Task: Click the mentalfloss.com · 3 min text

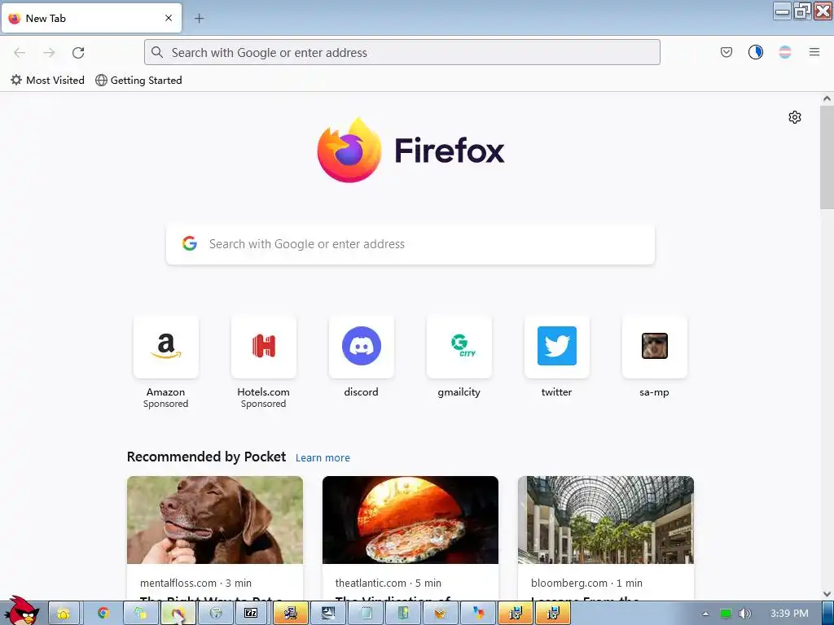Action: coord(195,583)
